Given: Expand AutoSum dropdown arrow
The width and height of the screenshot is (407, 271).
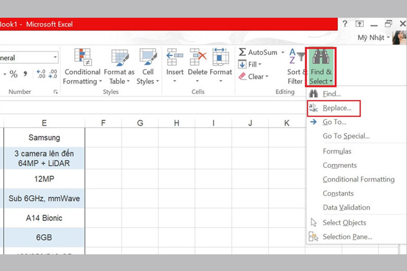Looking at the screenshot, I should click(283, 52).
